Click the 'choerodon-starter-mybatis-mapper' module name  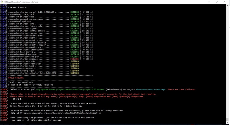tap(27, 45)
